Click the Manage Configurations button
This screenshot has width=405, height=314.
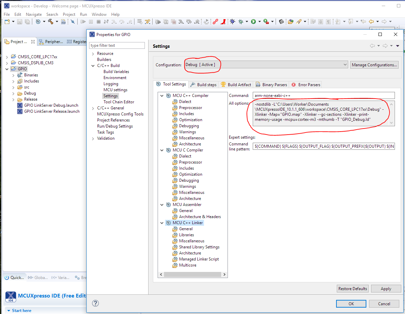(x=374, y=65)
